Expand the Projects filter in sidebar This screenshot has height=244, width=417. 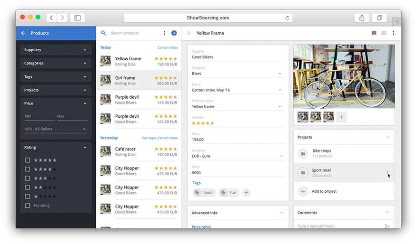(56, 90)
